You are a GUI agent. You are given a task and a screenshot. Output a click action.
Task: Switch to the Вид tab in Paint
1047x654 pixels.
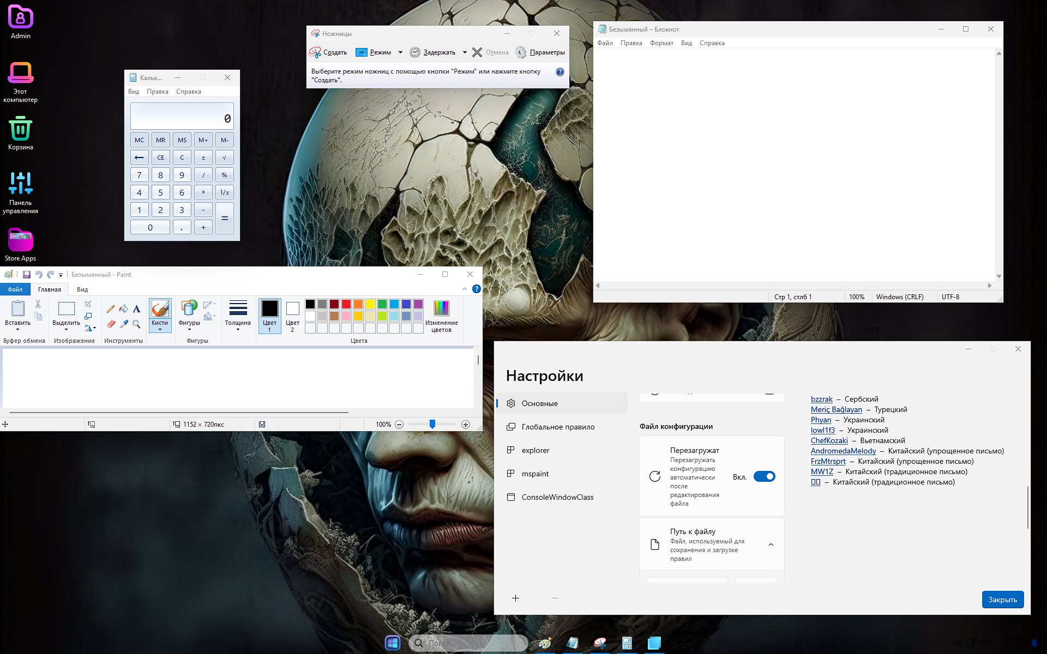coord(82,289)
